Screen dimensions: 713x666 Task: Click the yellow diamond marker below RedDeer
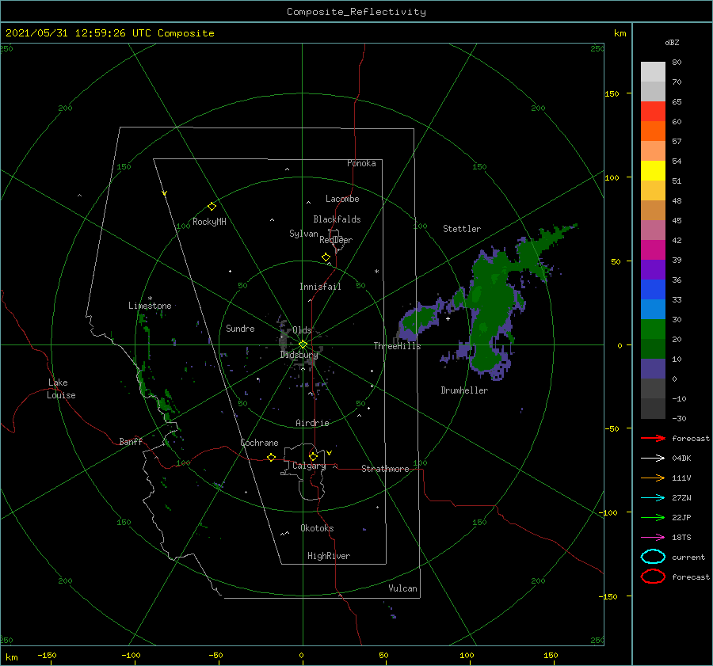tap(326, 257)
